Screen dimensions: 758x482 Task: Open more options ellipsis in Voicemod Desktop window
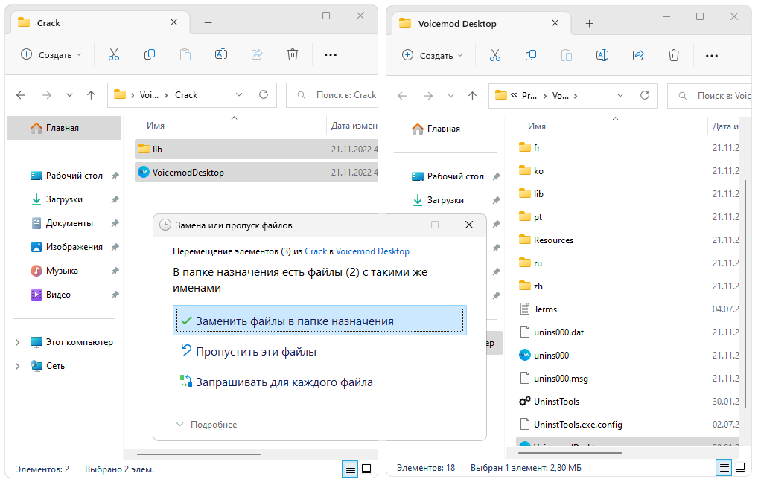(712, 56)
